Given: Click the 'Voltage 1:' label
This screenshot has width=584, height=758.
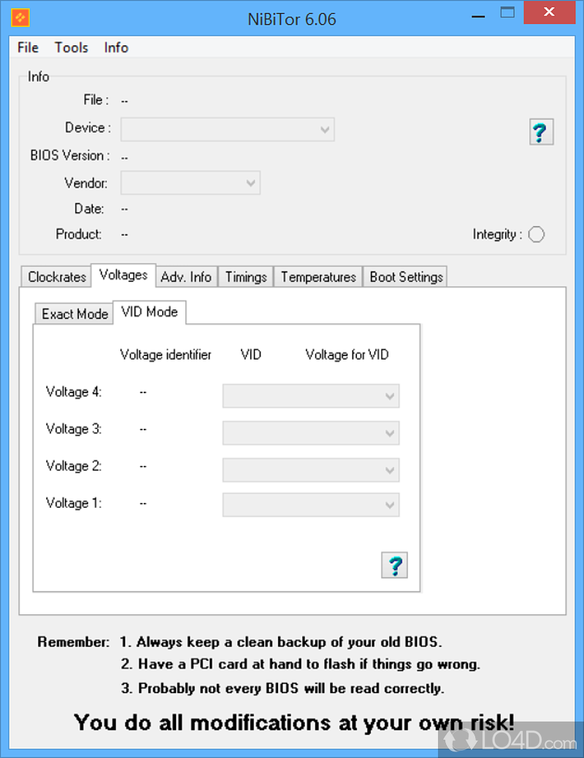Looking at the screenshot, I should [74, 503].
